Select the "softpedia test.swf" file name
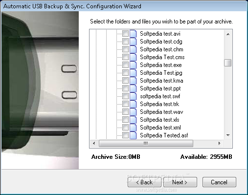The image size is (248, 195). coord(160,96)
